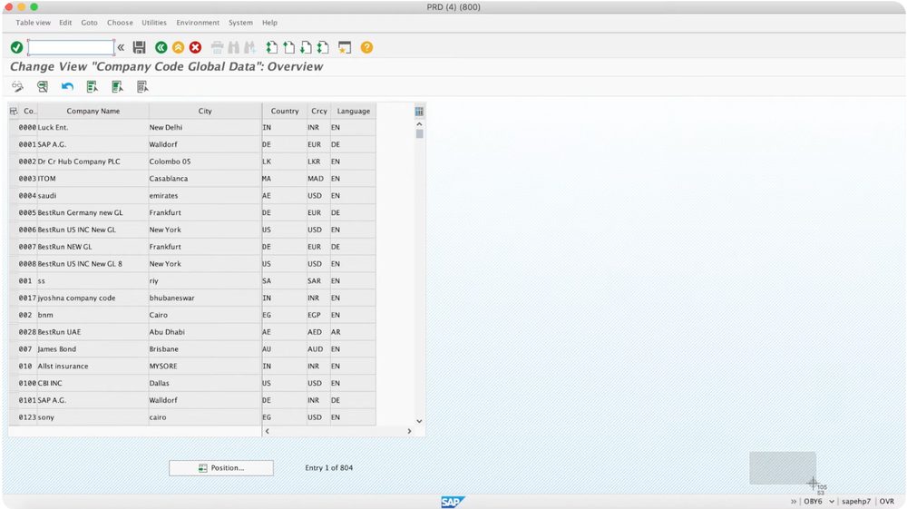
Task: Open table configuration grid icon
Action: pos(419,111)
